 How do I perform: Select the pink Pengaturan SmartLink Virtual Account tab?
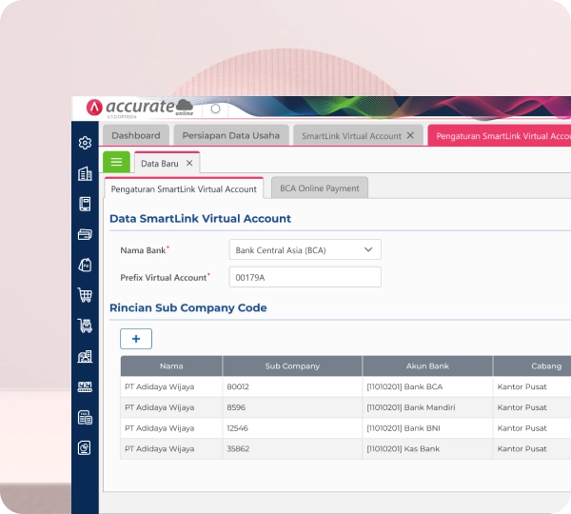[500, 136]
